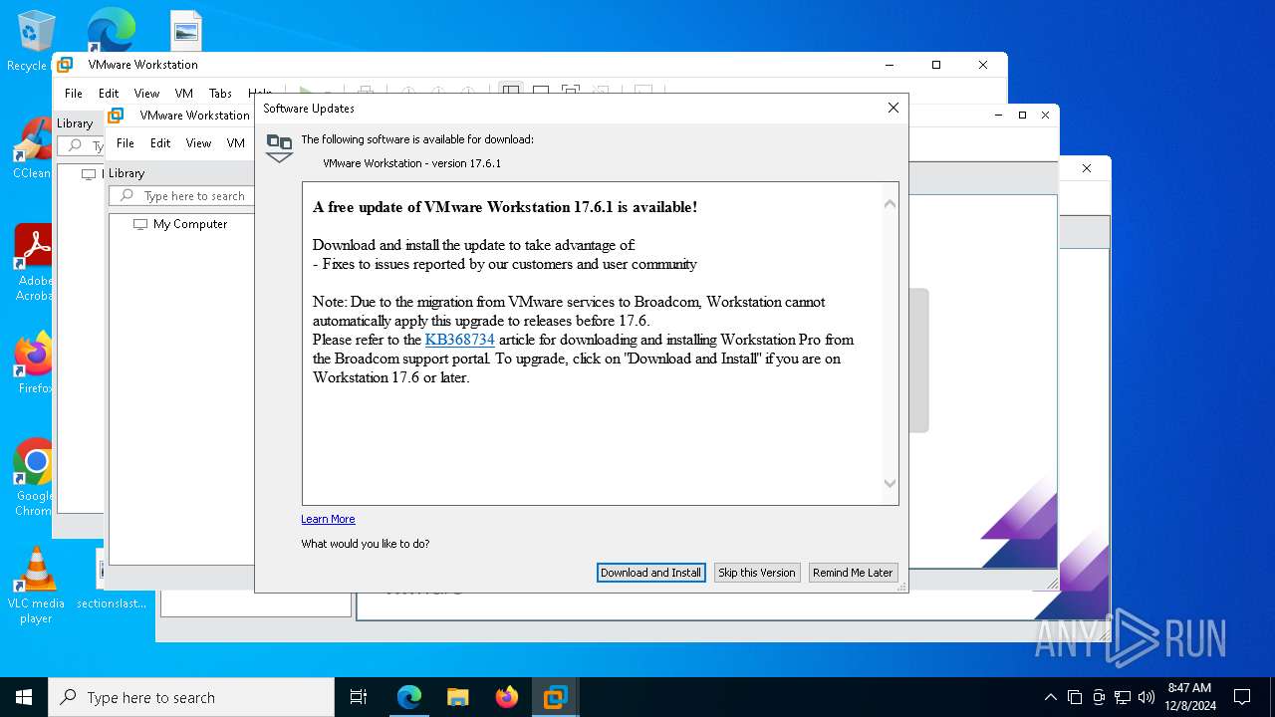1275x717 pixels.
Task: Open the volume control in the tray
Action: coord(1147,697)
